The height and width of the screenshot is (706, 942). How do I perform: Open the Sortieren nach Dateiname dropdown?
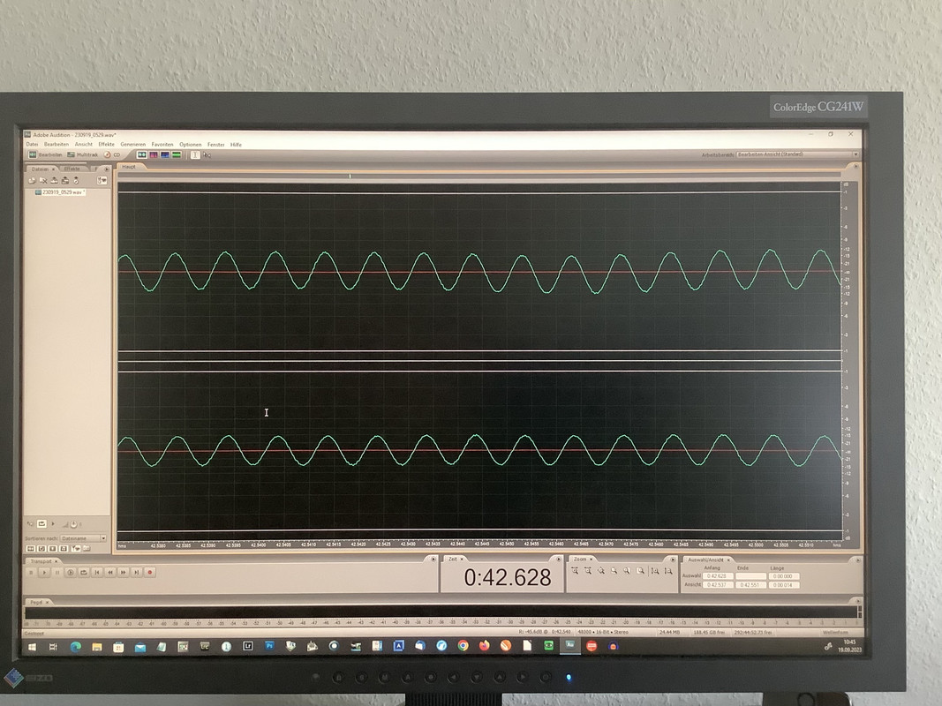(84, 538)
